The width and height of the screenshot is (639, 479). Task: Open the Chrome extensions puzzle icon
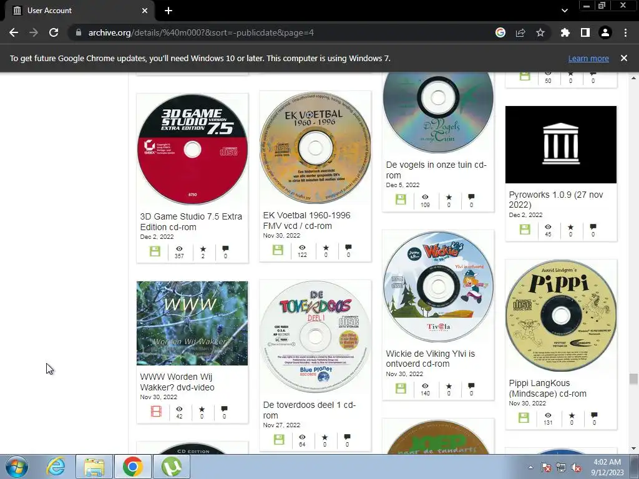[565, 32]
